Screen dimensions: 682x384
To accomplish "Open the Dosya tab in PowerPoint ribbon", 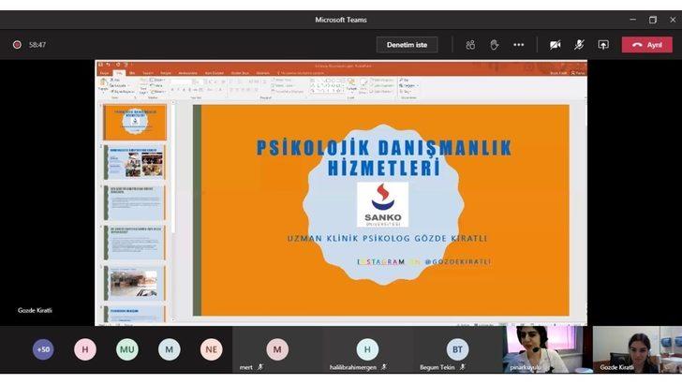I will click(104, 73).
